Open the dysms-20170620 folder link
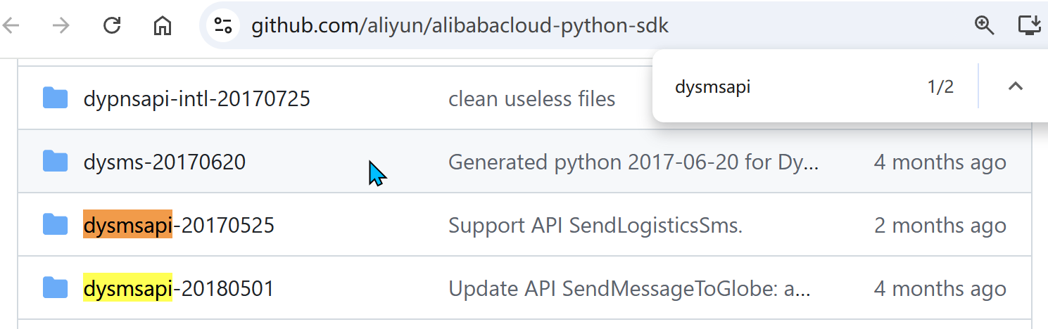The height and width of the screenshot is (329, 1048). pyautogui.click(x=165, y=162)
